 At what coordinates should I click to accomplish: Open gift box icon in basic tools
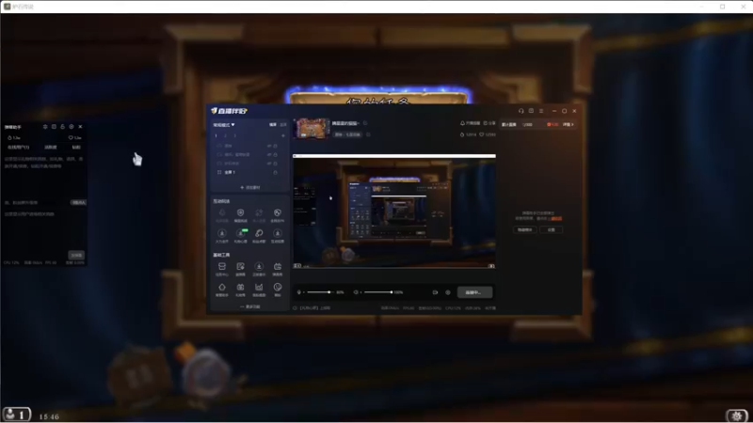[x=241, y=289]
